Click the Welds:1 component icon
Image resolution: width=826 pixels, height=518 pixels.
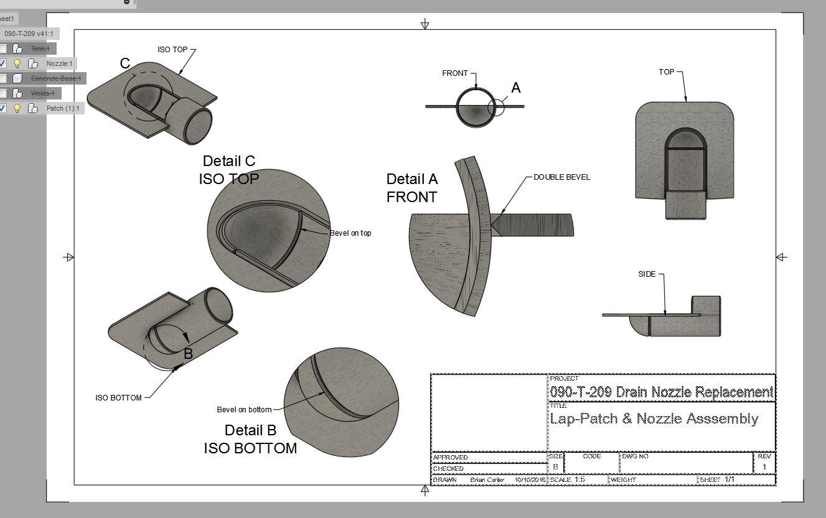tap(18, 93)
